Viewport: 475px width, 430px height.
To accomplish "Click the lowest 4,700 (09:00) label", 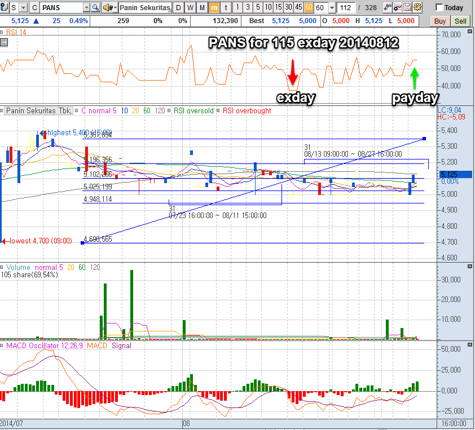I will point(41,241).
